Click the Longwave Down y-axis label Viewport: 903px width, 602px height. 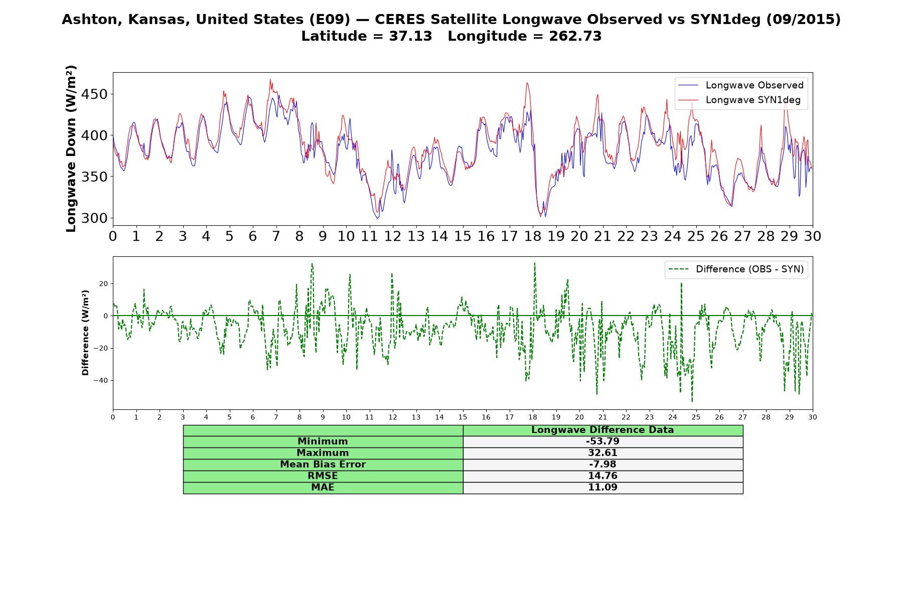71,148
